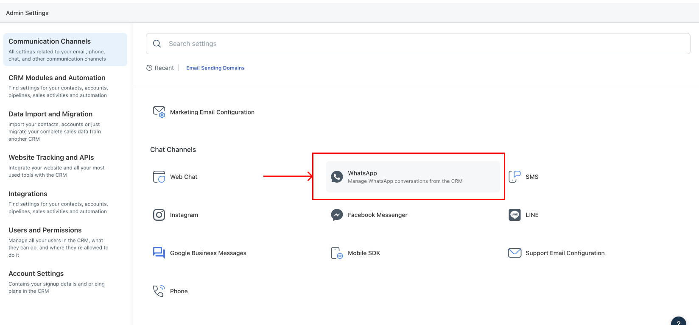Open Facebook Messenger label
699x325 pixels.
pyautogui.click(x=377, y=215)
